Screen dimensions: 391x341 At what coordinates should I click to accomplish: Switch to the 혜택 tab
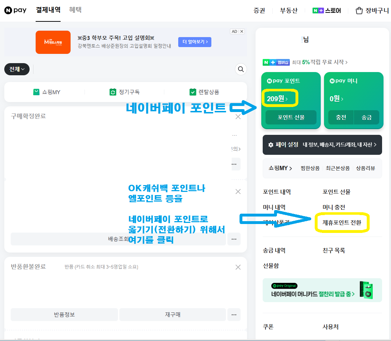click(75, 10)
